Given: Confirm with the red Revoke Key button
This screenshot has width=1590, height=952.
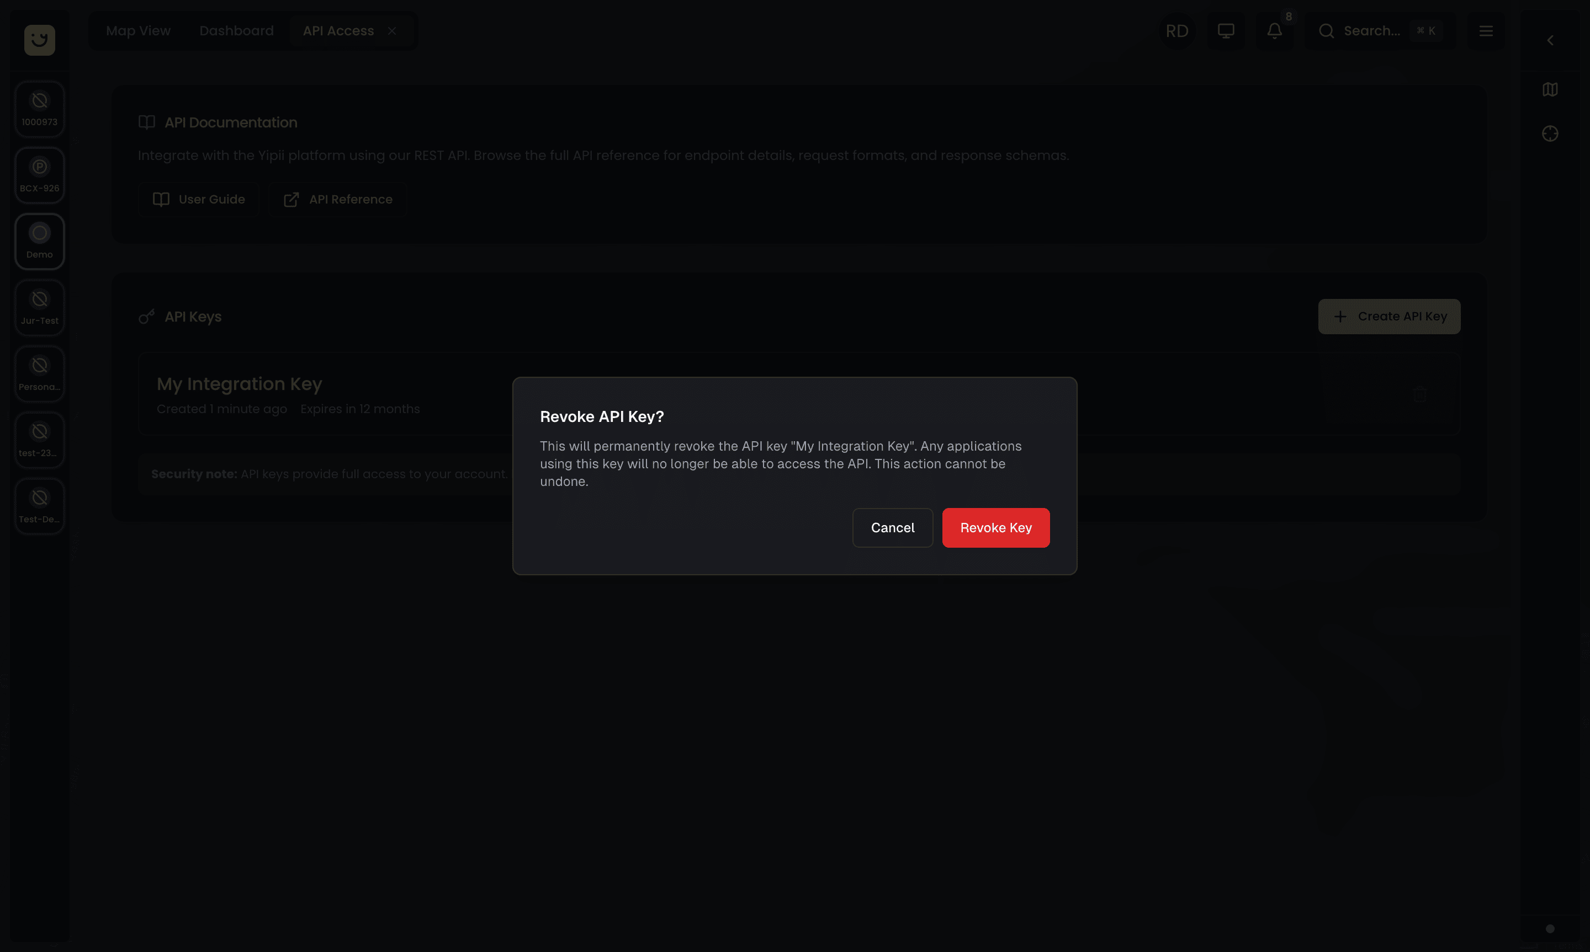Looking at the screenshot, I should (995, 527).
